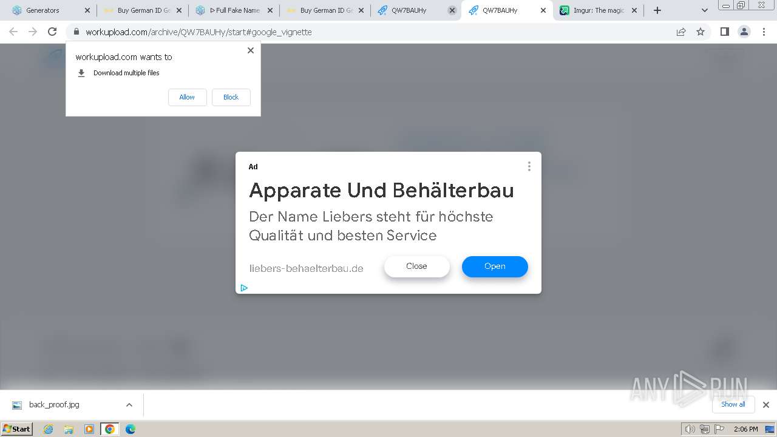This screenshot has height=437, width=777.
Task: Go back to previous page
Action: [13, 32]
